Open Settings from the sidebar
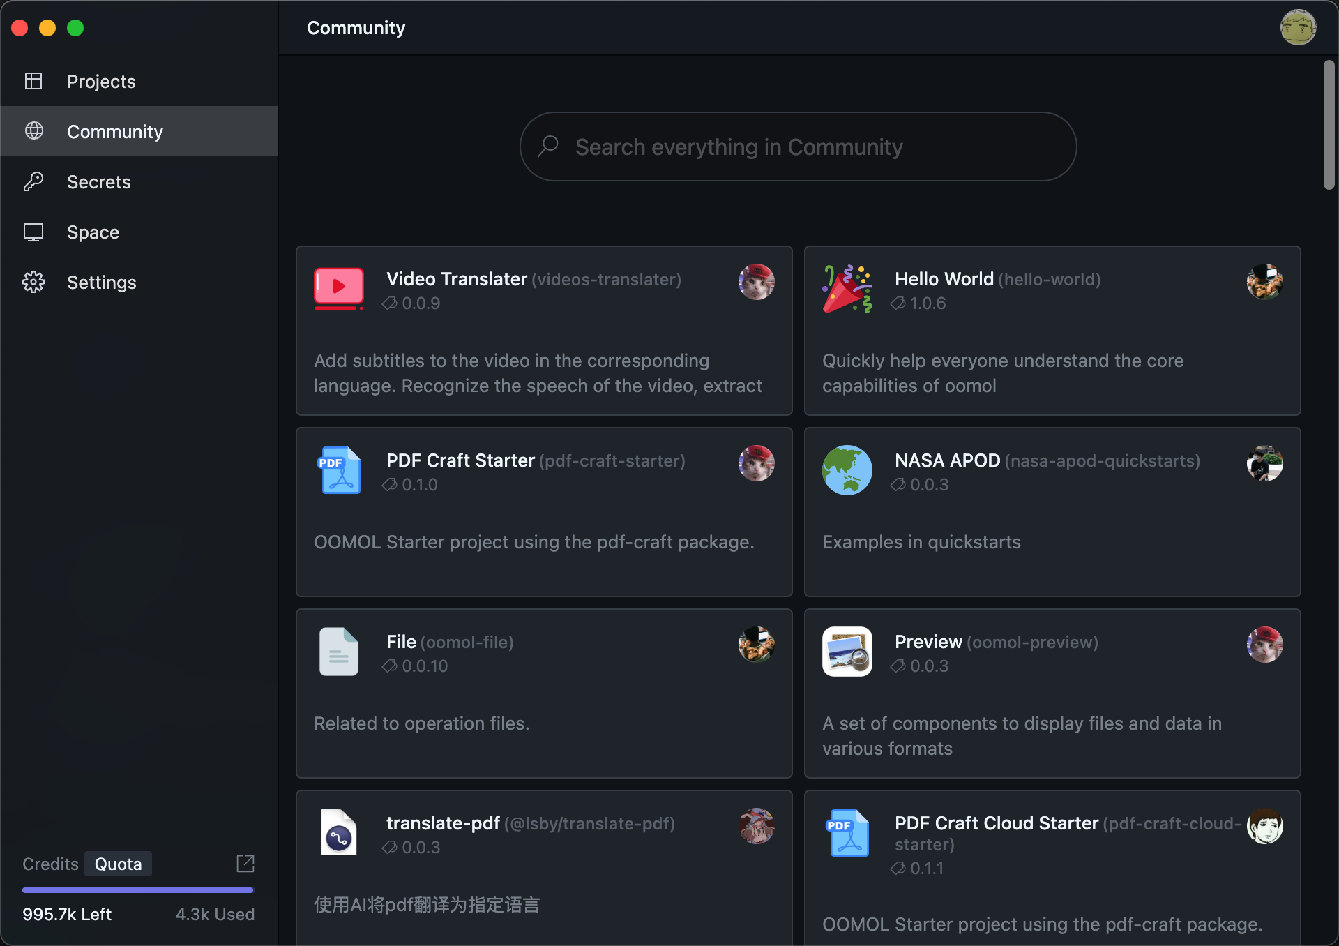The height and width of the screenshot is (946, 1339). coord(101,283)
